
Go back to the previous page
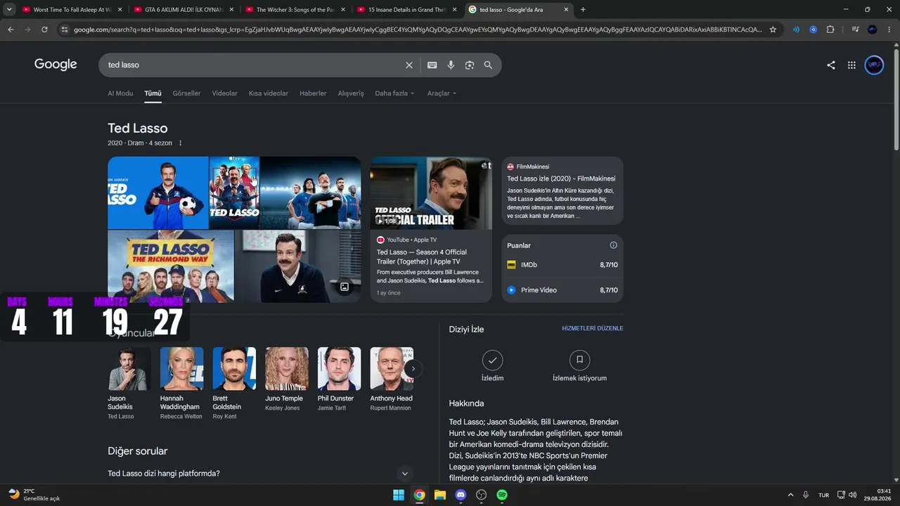coord(11,30)
